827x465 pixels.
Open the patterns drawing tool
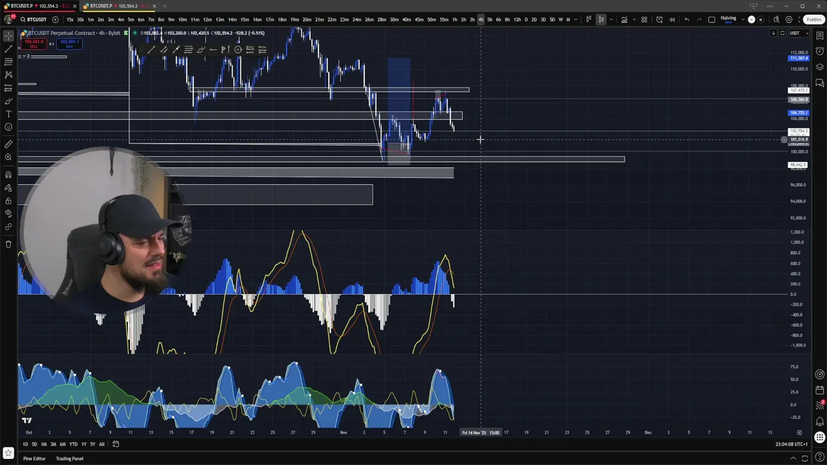pos(8,75)
